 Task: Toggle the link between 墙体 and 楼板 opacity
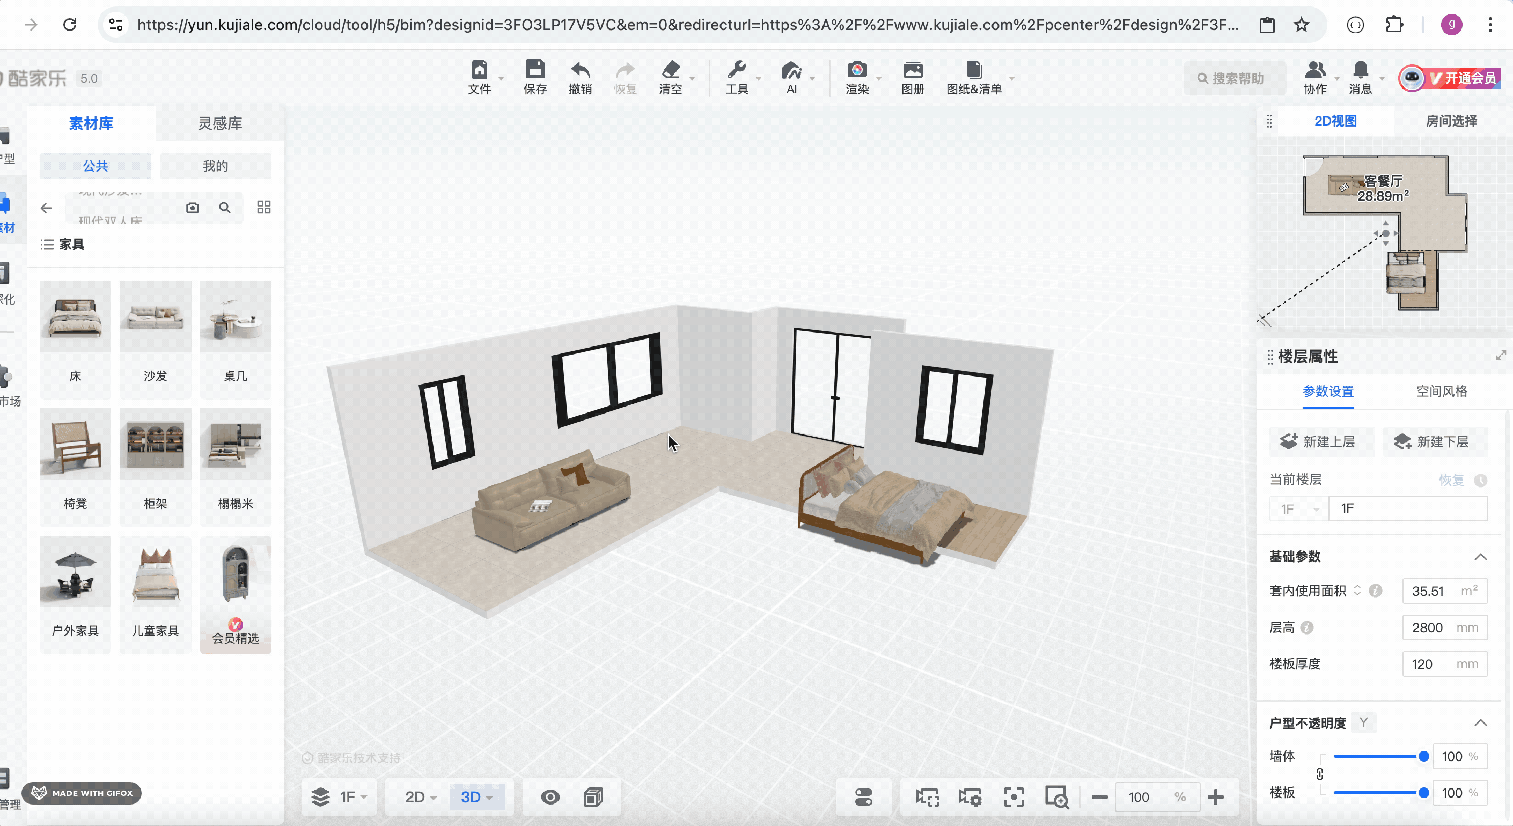point(1320,775)
